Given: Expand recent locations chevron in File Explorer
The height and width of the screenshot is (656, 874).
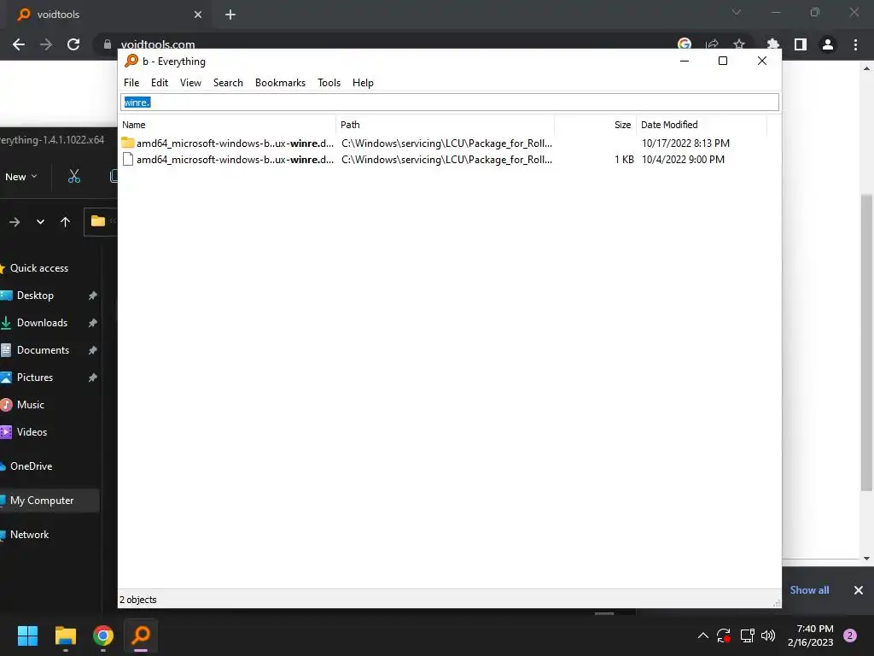Looking at the screenshot, I should (x=40, y=222).
